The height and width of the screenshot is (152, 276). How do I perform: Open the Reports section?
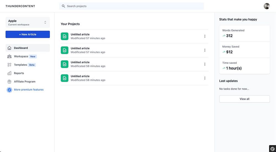(19, 73)
